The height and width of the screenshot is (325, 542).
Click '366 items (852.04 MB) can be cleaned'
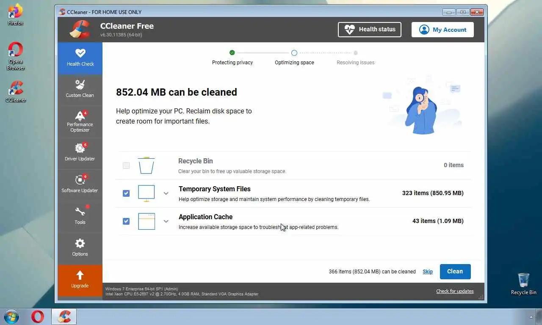372,272
